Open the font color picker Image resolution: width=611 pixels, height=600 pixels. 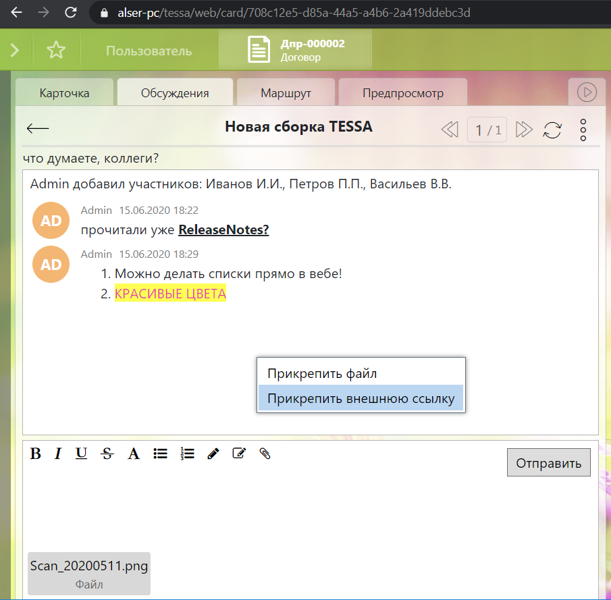pyautogui.click(x=134, y=454)
